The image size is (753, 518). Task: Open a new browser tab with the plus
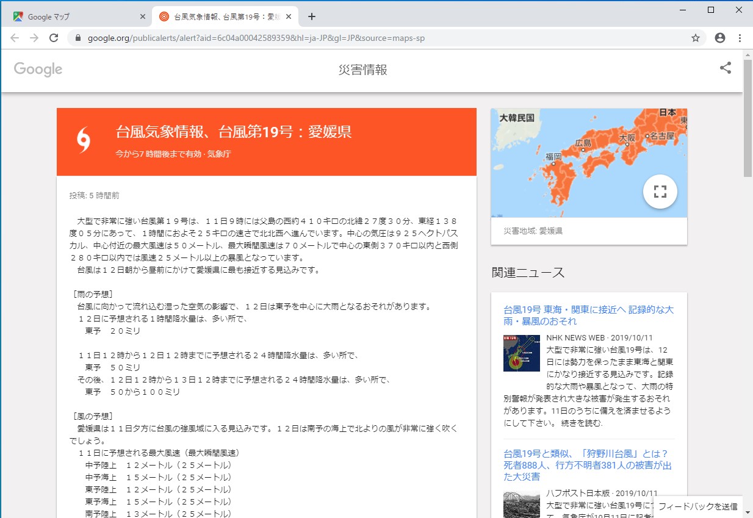coord(312,16)
